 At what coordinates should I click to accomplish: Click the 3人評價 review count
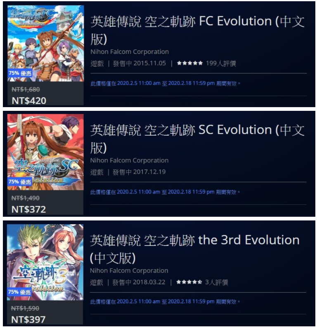pos(216,282)
